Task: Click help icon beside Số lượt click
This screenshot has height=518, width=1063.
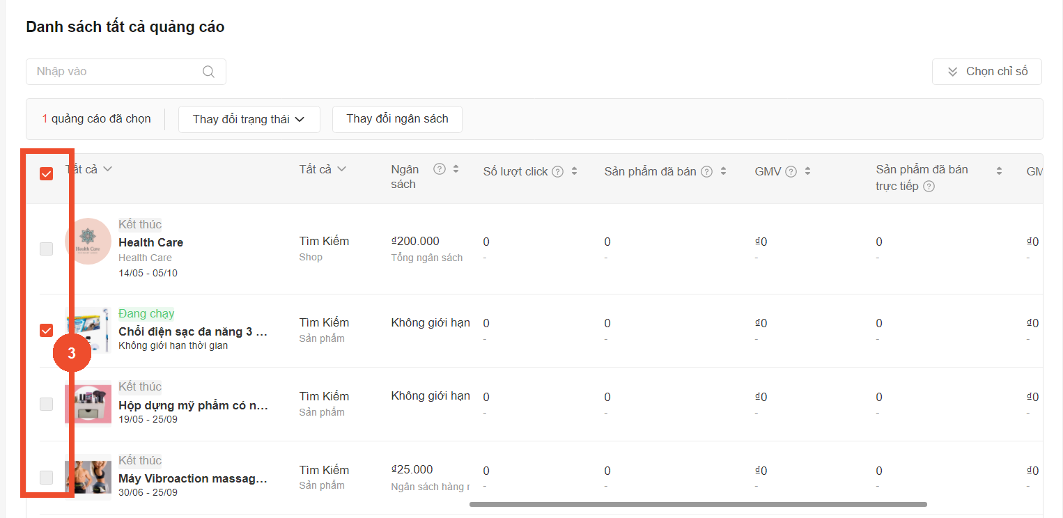Action: pyautogui.click(x=557, y=172)
